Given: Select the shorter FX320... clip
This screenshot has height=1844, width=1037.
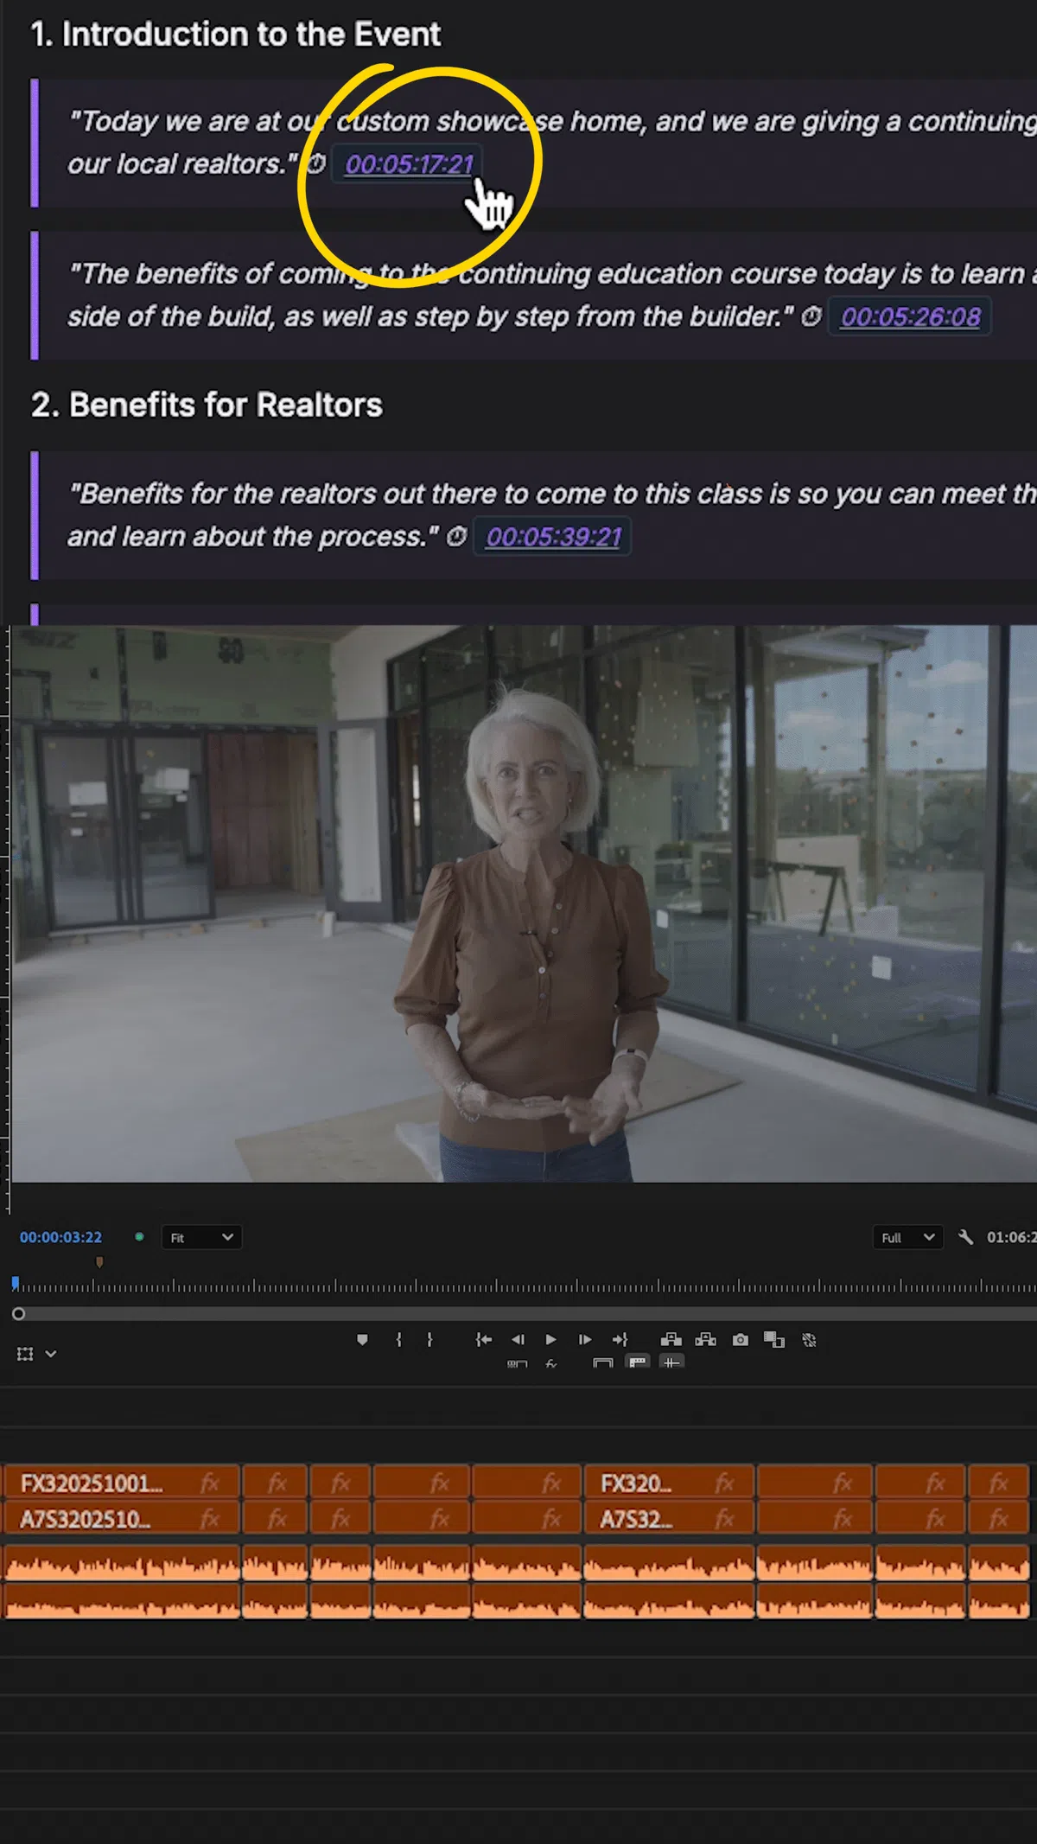Looking at the screenshot, I should [669, 1483].
